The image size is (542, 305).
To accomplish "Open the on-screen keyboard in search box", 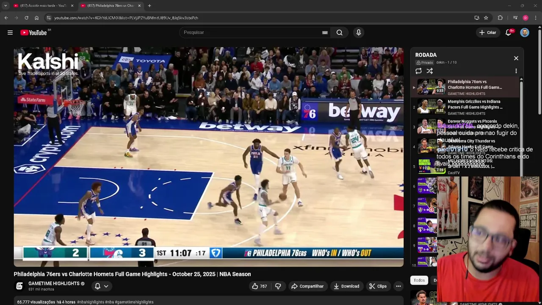I will coord(325,33).
